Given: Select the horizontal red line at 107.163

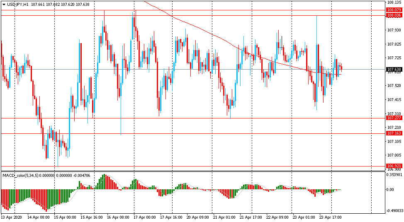Looking at the screenshot, I should (x=193, y=133).
